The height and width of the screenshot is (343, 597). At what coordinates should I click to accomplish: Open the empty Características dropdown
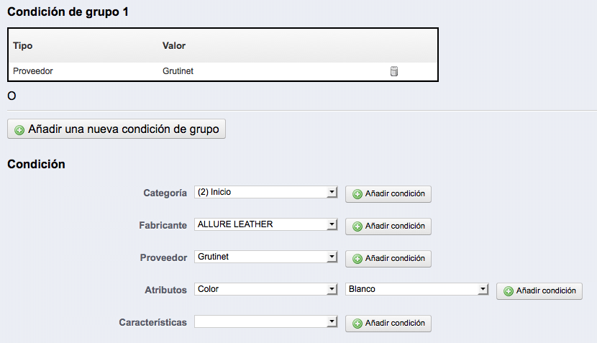click(x=265, y=321)
